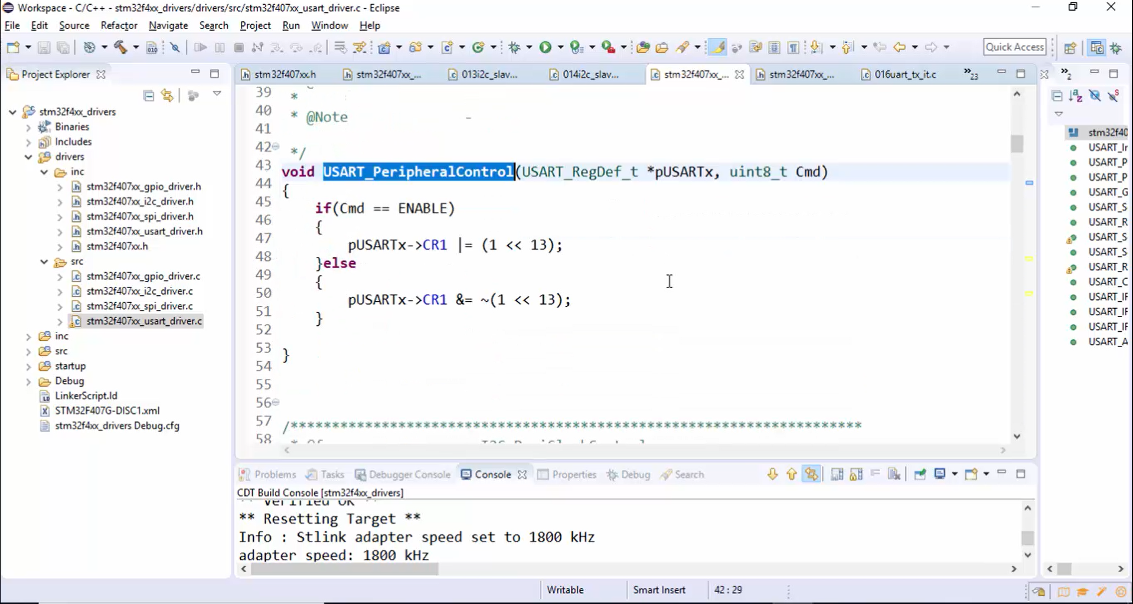Click Next Annotation arrow icon
Image resolution: width=1133 pixels, height=604 pixels.
click(816, 47)
